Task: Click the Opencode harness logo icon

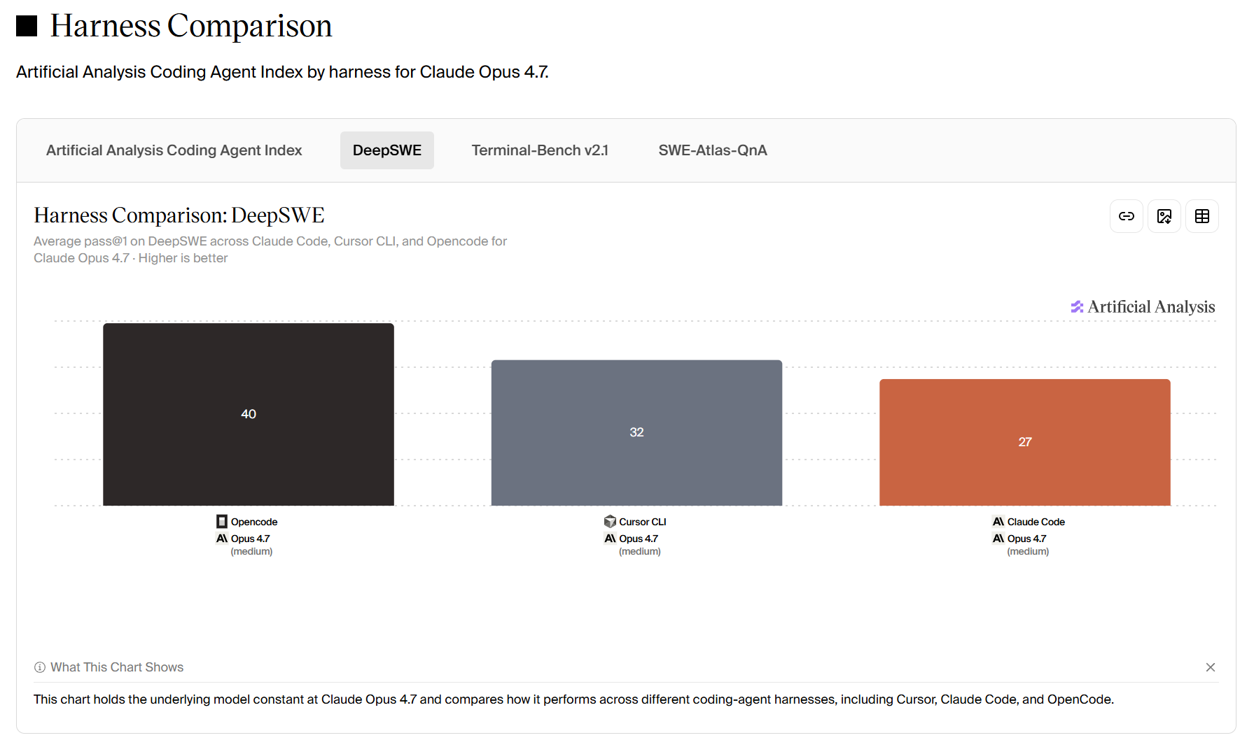Action: (x=222, y=522)
